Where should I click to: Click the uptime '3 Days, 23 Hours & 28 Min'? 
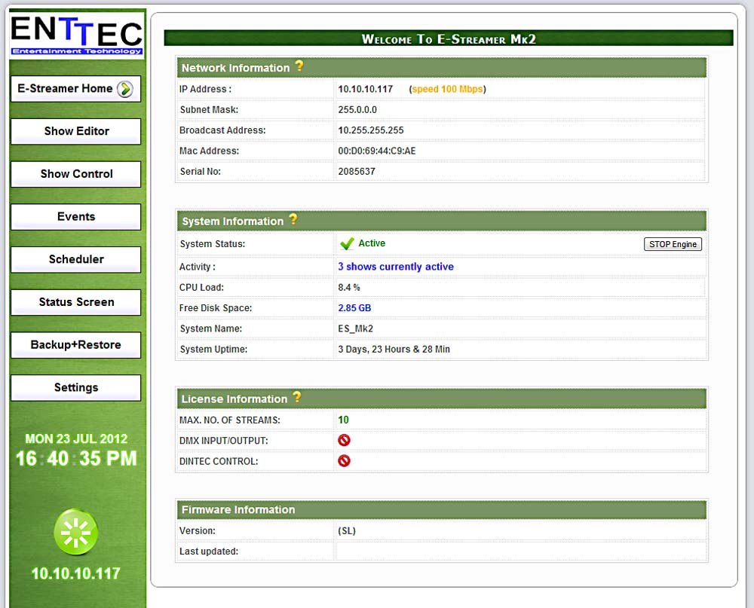tap(394, 350)
